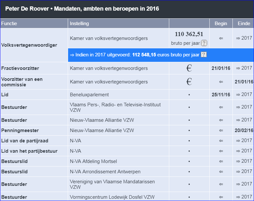Select the Functie column header
The height and width of the screenshot is (201, 254).
9,24
